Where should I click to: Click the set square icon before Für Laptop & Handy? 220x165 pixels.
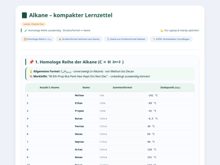(162, 31)
